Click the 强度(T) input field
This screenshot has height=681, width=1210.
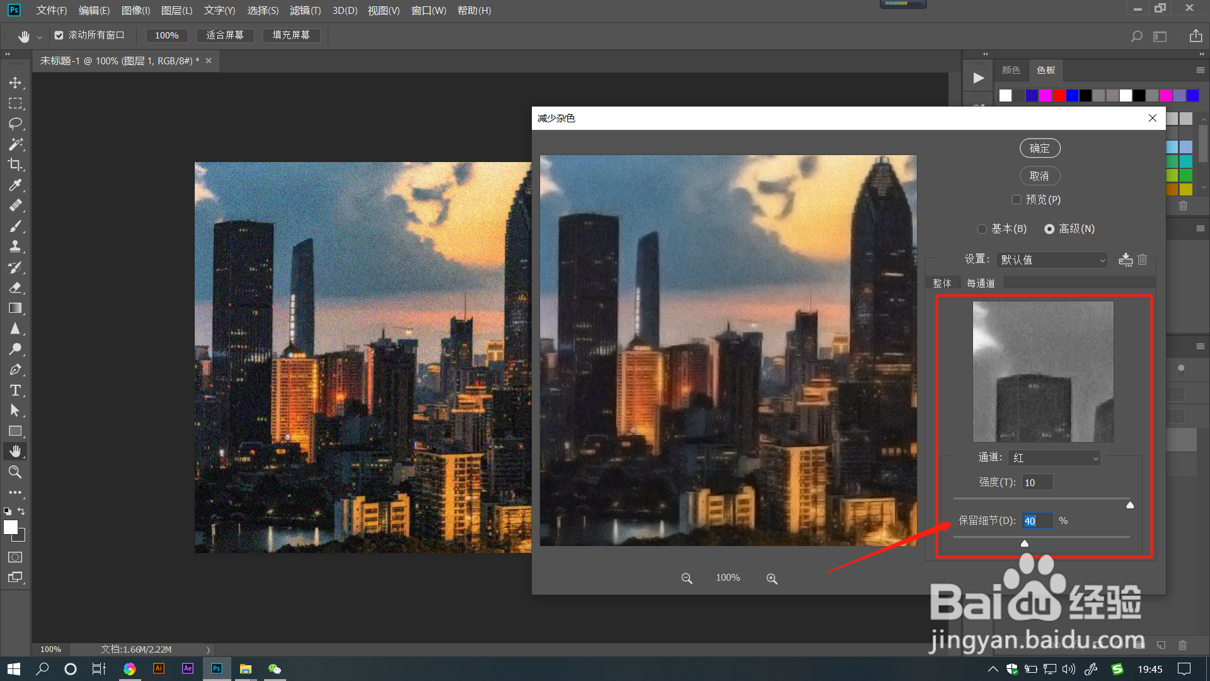tap(1037, 482)
